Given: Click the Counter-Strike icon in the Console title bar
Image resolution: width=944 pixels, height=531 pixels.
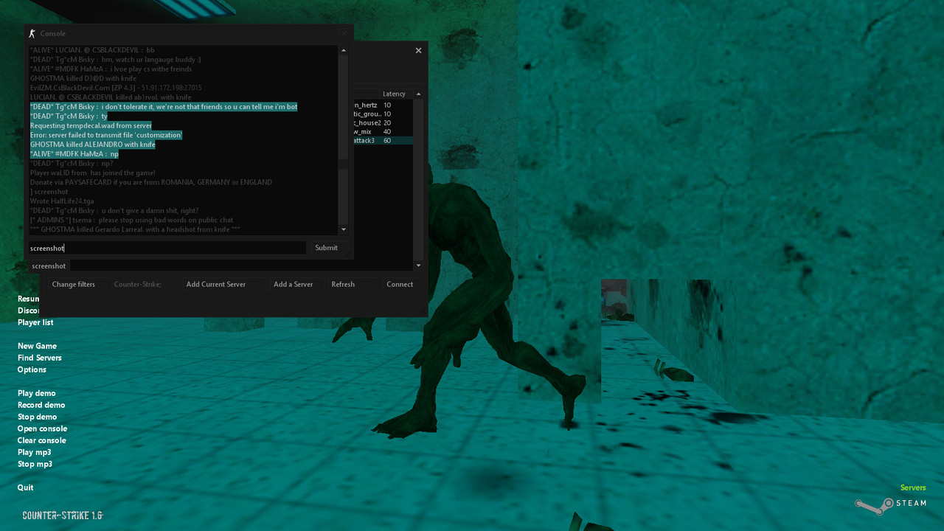Looking at the screenshot, I should coord(32,33).
